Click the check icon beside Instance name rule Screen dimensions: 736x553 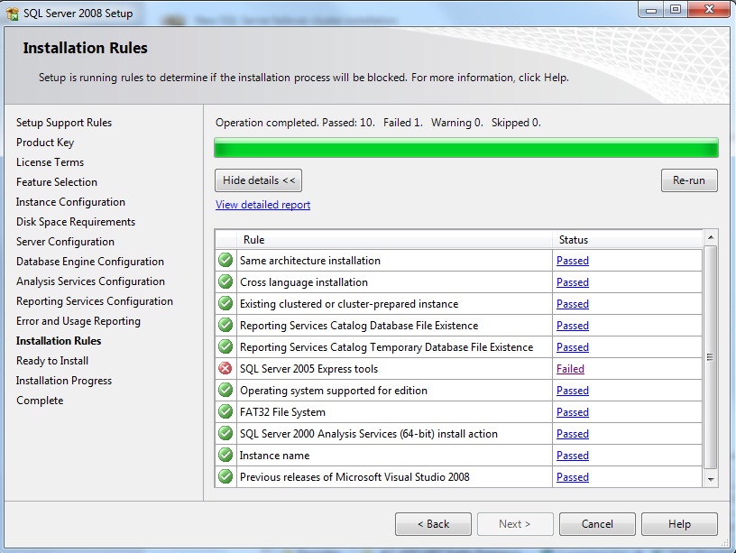pos(225,455)
